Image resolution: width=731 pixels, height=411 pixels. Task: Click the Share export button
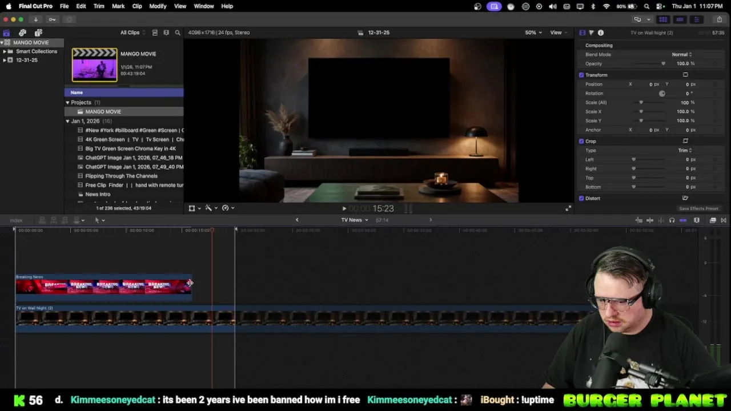click(x=719, y=19)
